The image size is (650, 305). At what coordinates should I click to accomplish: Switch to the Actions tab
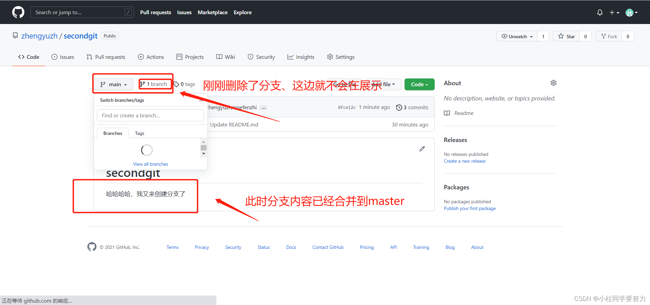151,57
